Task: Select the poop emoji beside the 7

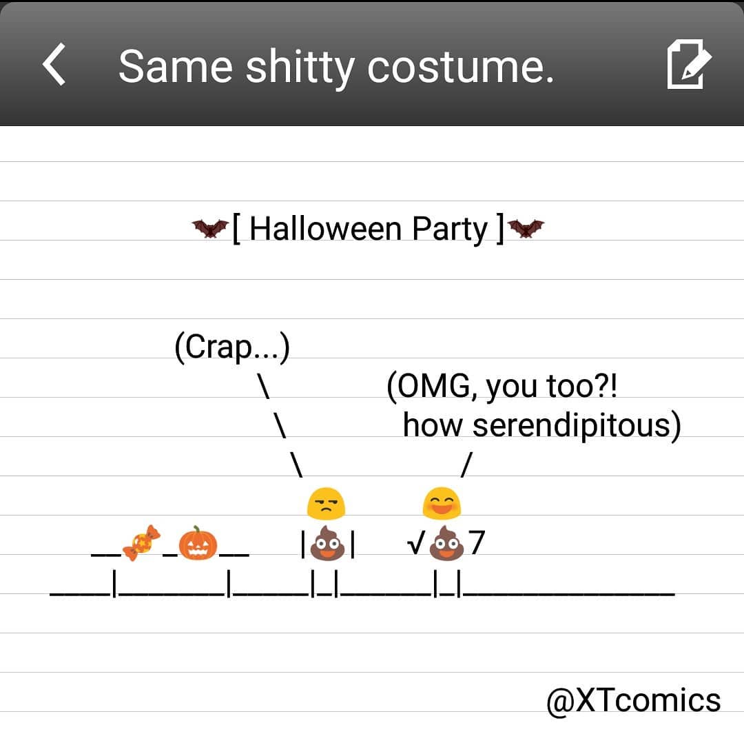Action: coord(447,544)
